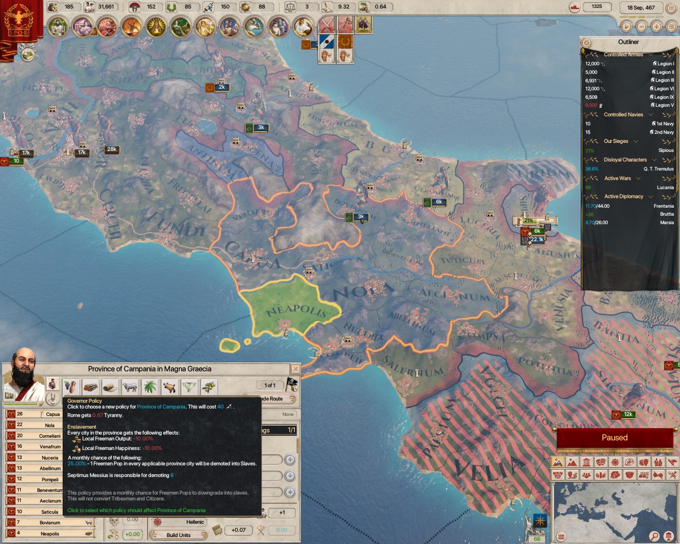
Task: Decrease game speed with minus button
Action: 642,27
